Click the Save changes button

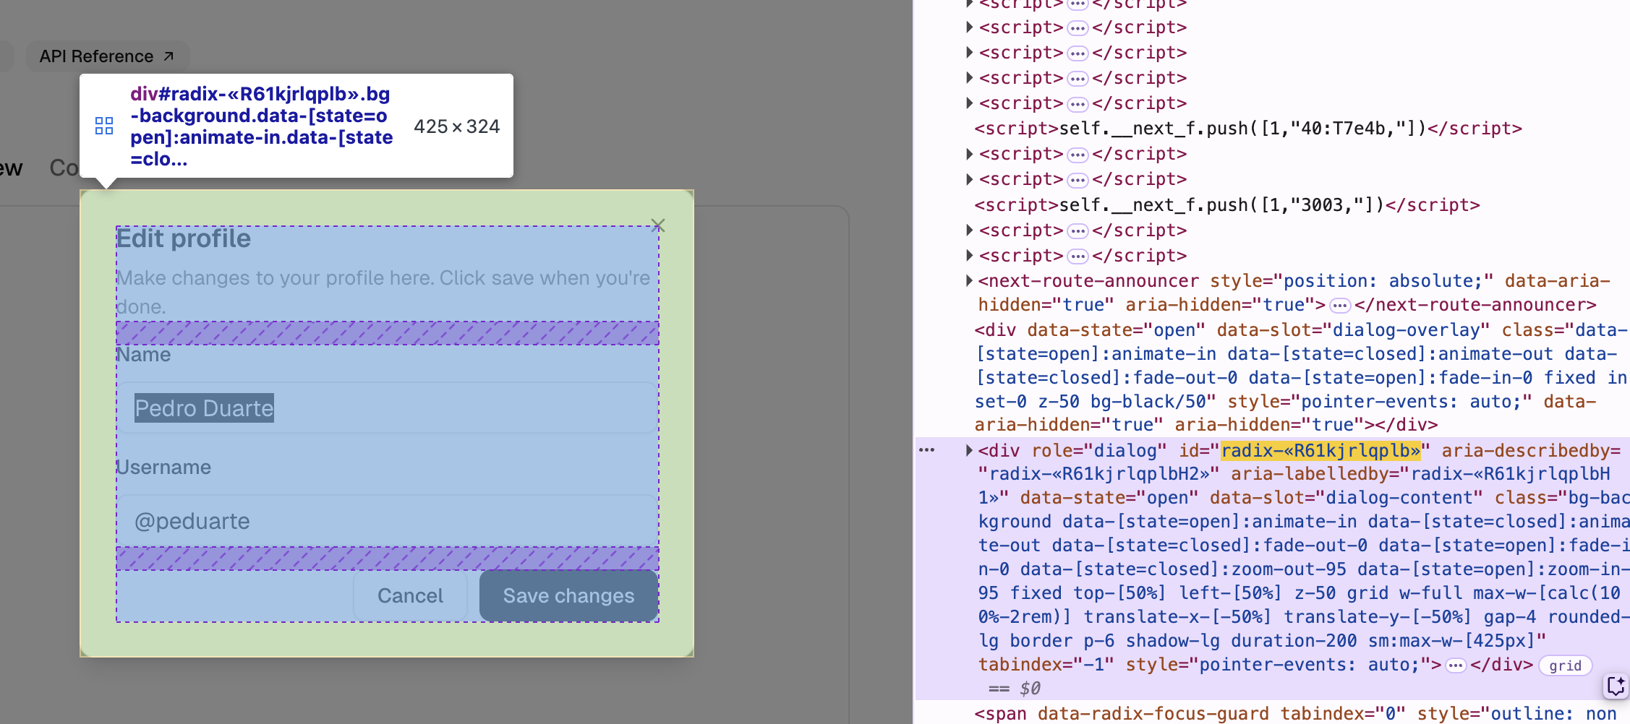coord(568,595)
